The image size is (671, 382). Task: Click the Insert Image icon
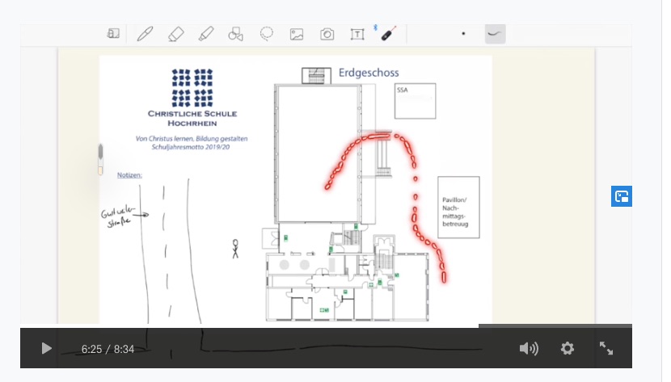[x=297, y=34]
